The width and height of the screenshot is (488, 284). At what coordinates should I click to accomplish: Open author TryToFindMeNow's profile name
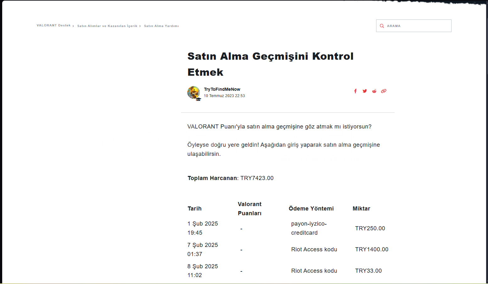pyautogui.click(x=222, y=89)
